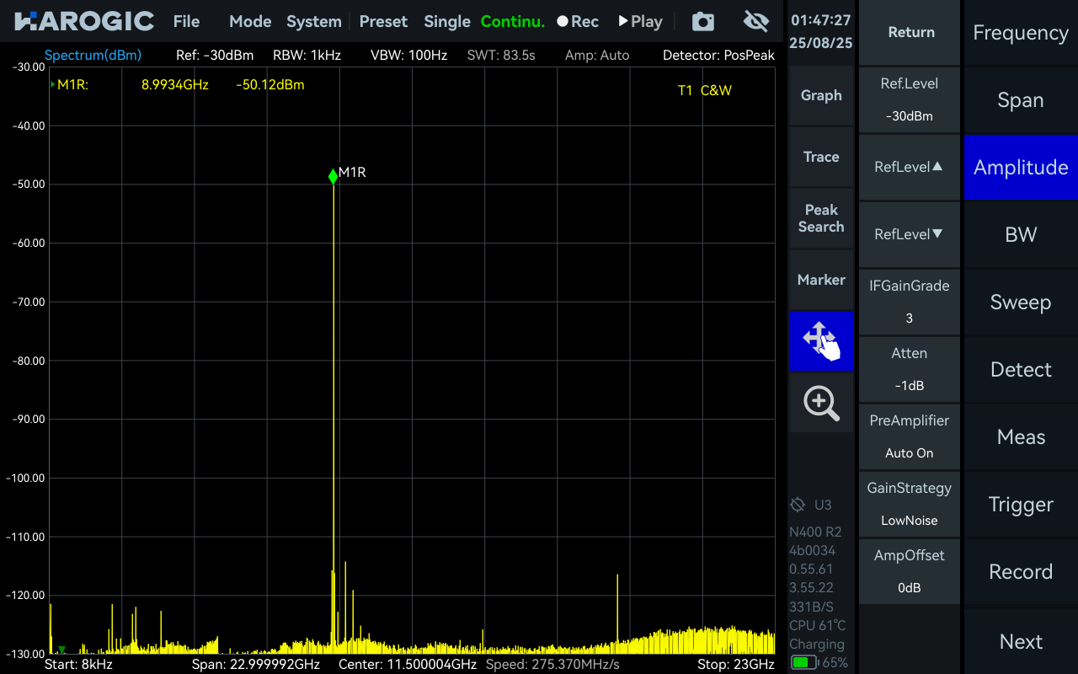This screenshot has width=1078, height=674.
Task: Click the battery charging indicator
Action: coord(803,662)
